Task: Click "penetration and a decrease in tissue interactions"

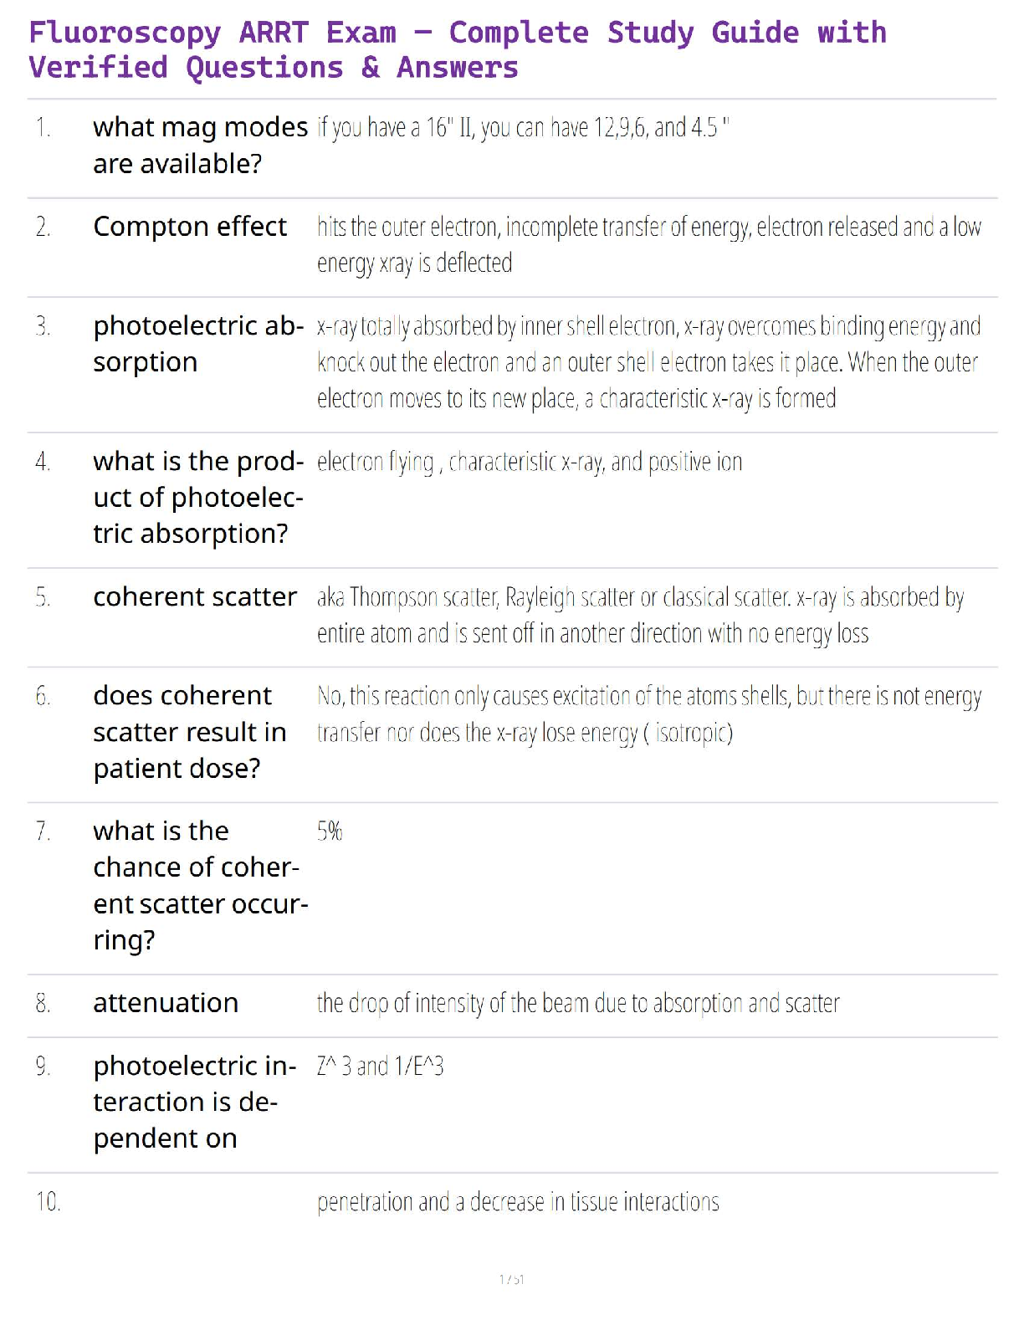Action: [x=518, y=1202]
